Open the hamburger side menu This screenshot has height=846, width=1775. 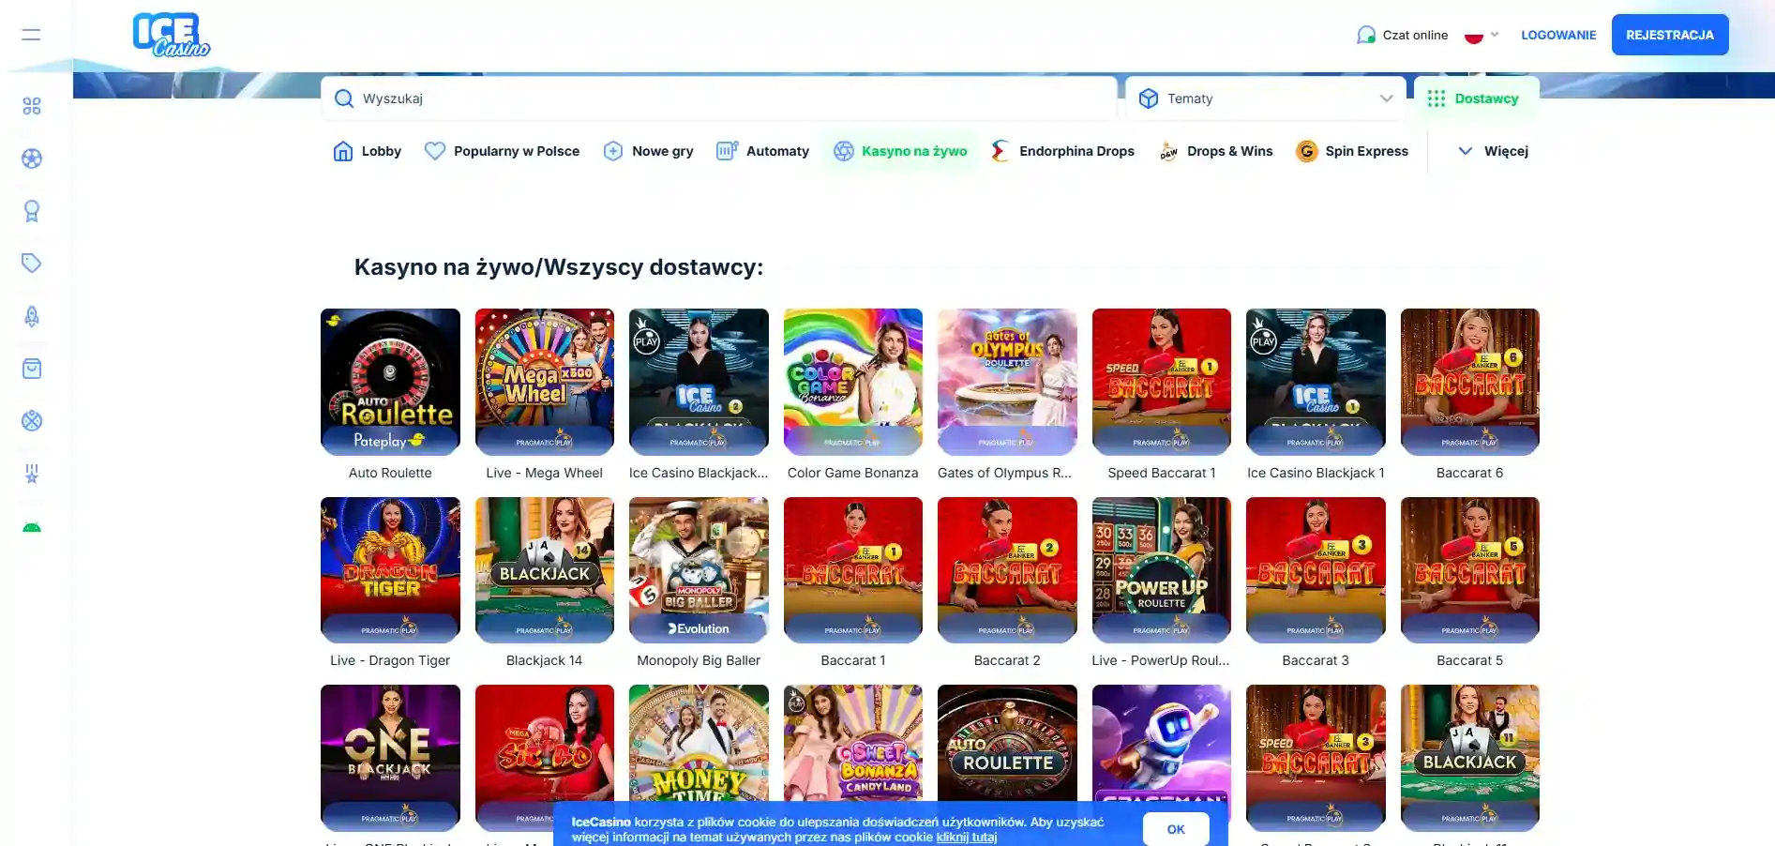31,35
